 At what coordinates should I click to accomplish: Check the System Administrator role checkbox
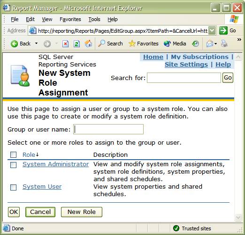pos(13,165)
